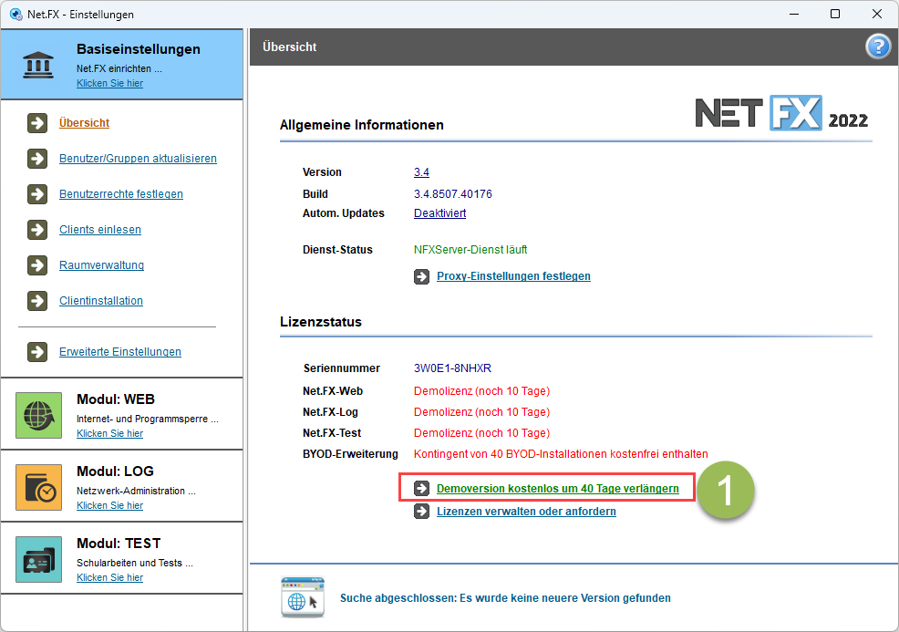Click 'Klicken Sie hier' under Modul: TEST
Screen dimensions: 899x632
point(110,577)
